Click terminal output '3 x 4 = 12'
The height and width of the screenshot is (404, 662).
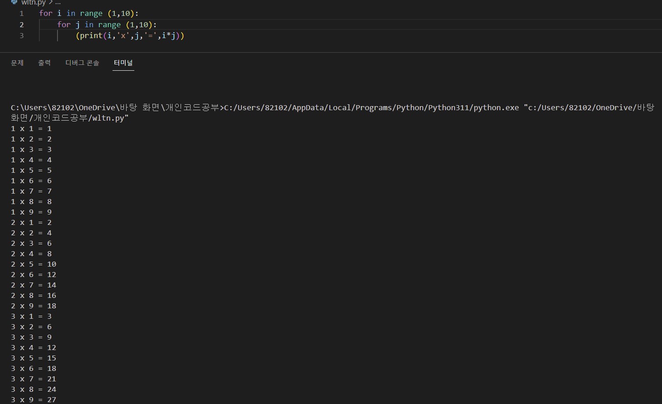(x=34, y=348)
